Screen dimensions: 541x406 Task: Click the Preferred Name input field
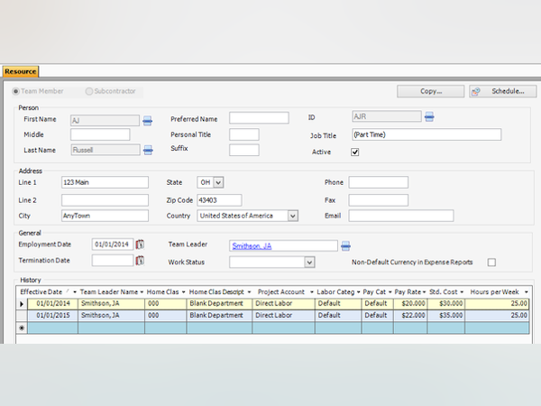259,117
